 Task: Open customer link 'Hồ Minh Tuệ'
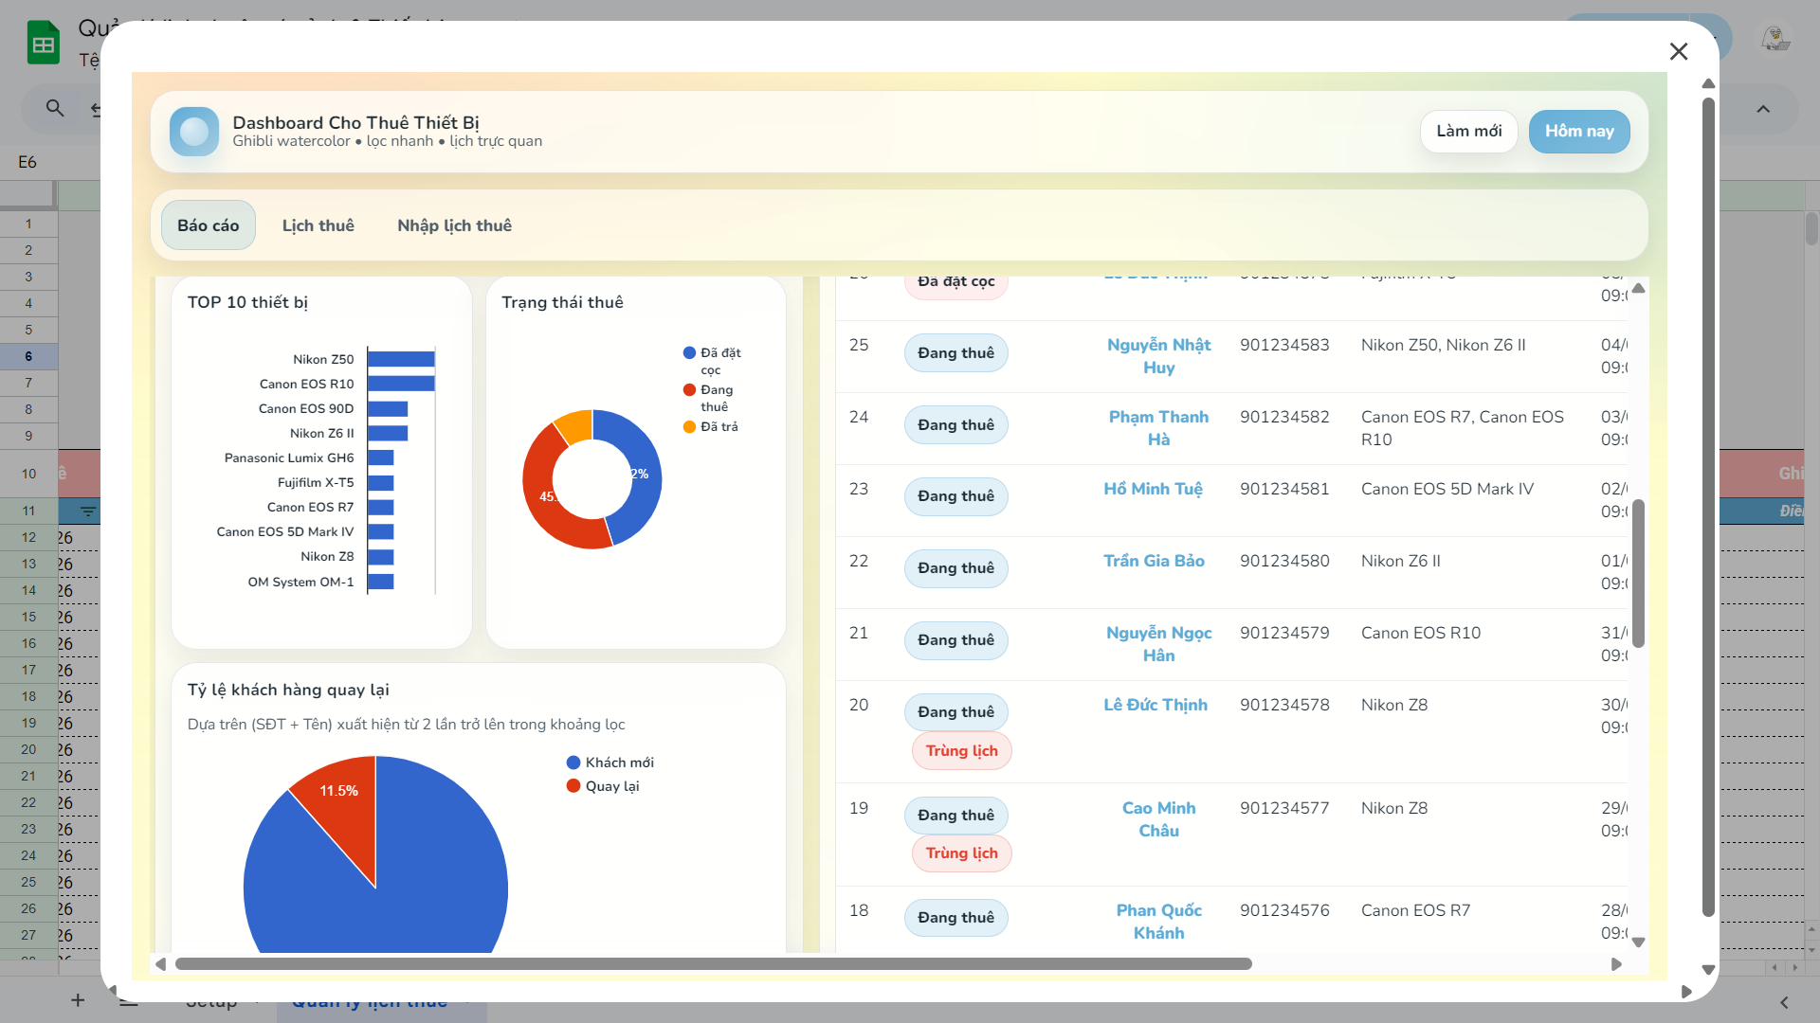point(1153,489)
